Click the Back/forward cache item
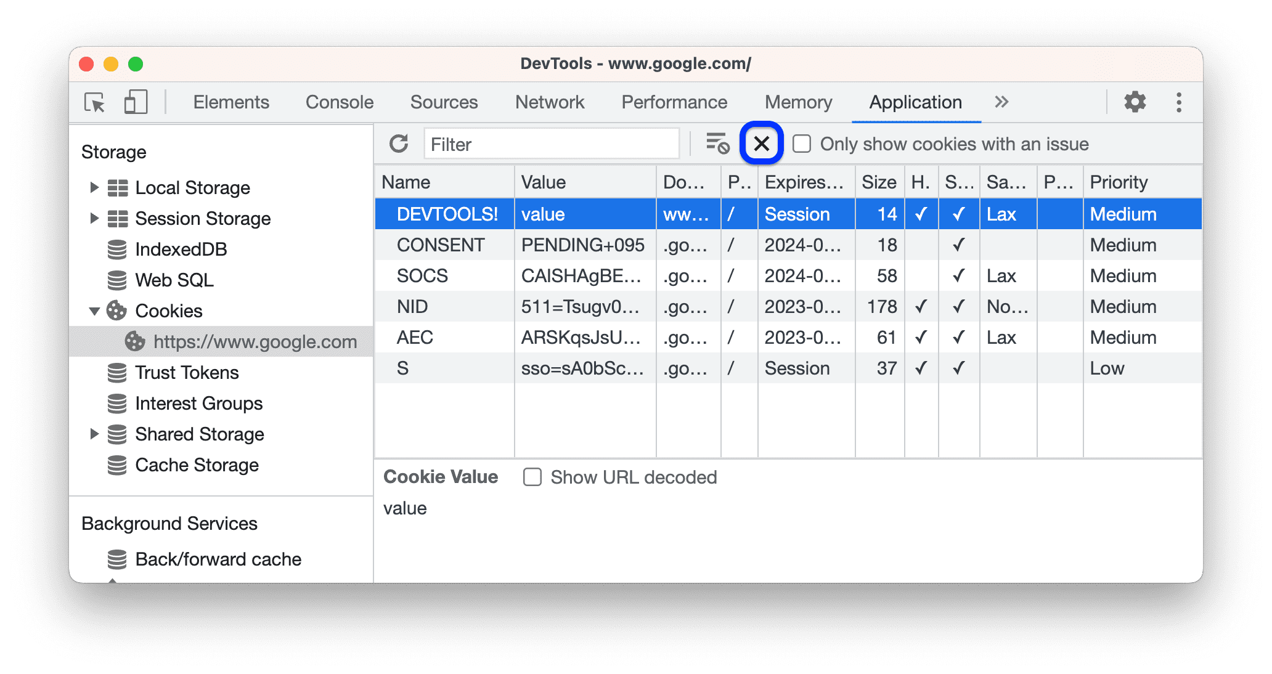 point(210,559)
